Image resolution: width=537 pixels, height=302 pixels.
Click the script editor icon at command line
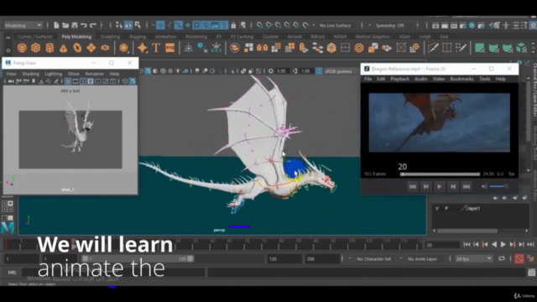(x=531, y=272)
